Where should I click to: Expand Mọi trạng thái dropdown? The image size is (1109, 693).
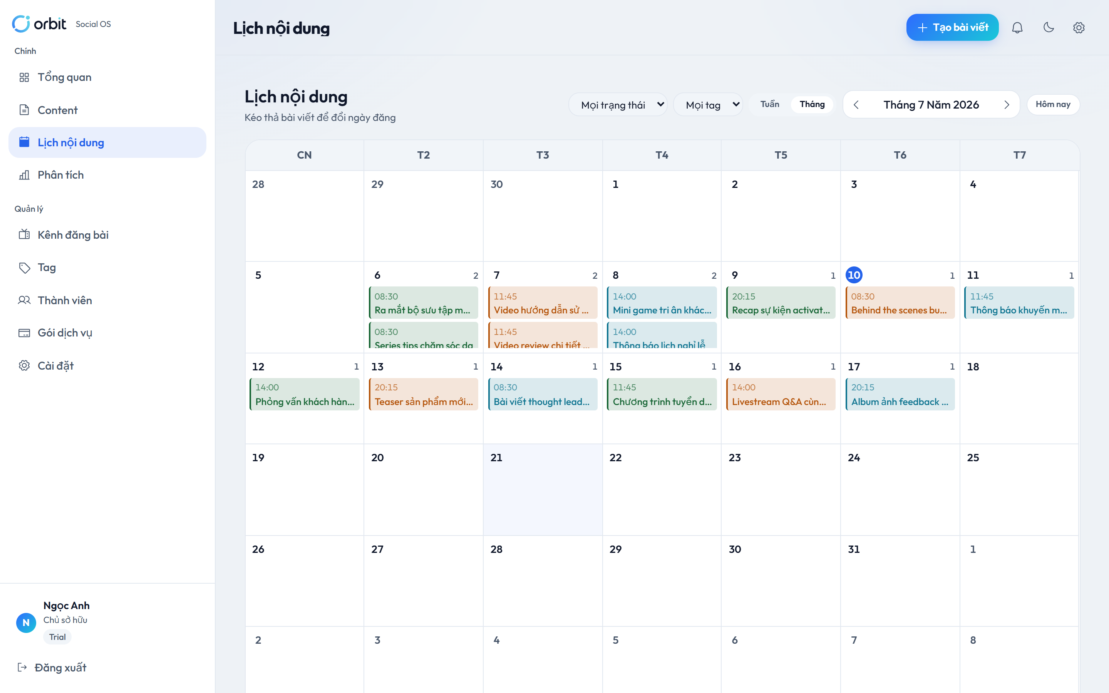[618, 105]
